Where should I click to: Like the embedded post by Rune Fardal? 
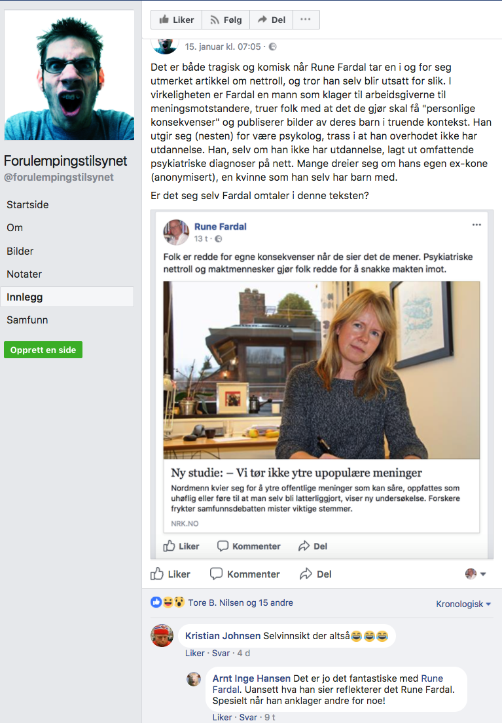pyautogui.click(x=181, y=546)
